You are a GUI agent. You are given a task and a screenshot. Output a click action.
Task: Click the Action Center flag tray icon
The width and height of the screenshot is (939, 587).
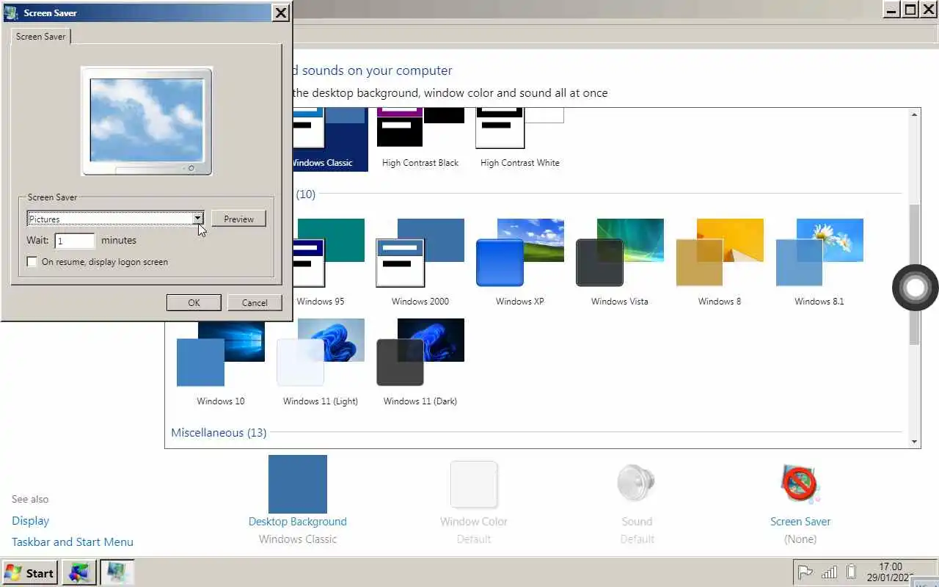click(x=805, y=572)
